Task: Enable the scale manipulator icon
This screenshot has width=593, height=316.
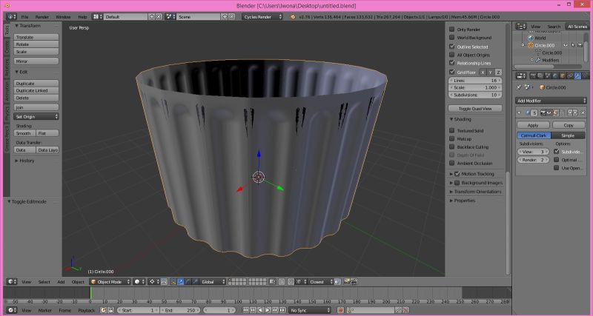Action: click(x=195, y=282)
